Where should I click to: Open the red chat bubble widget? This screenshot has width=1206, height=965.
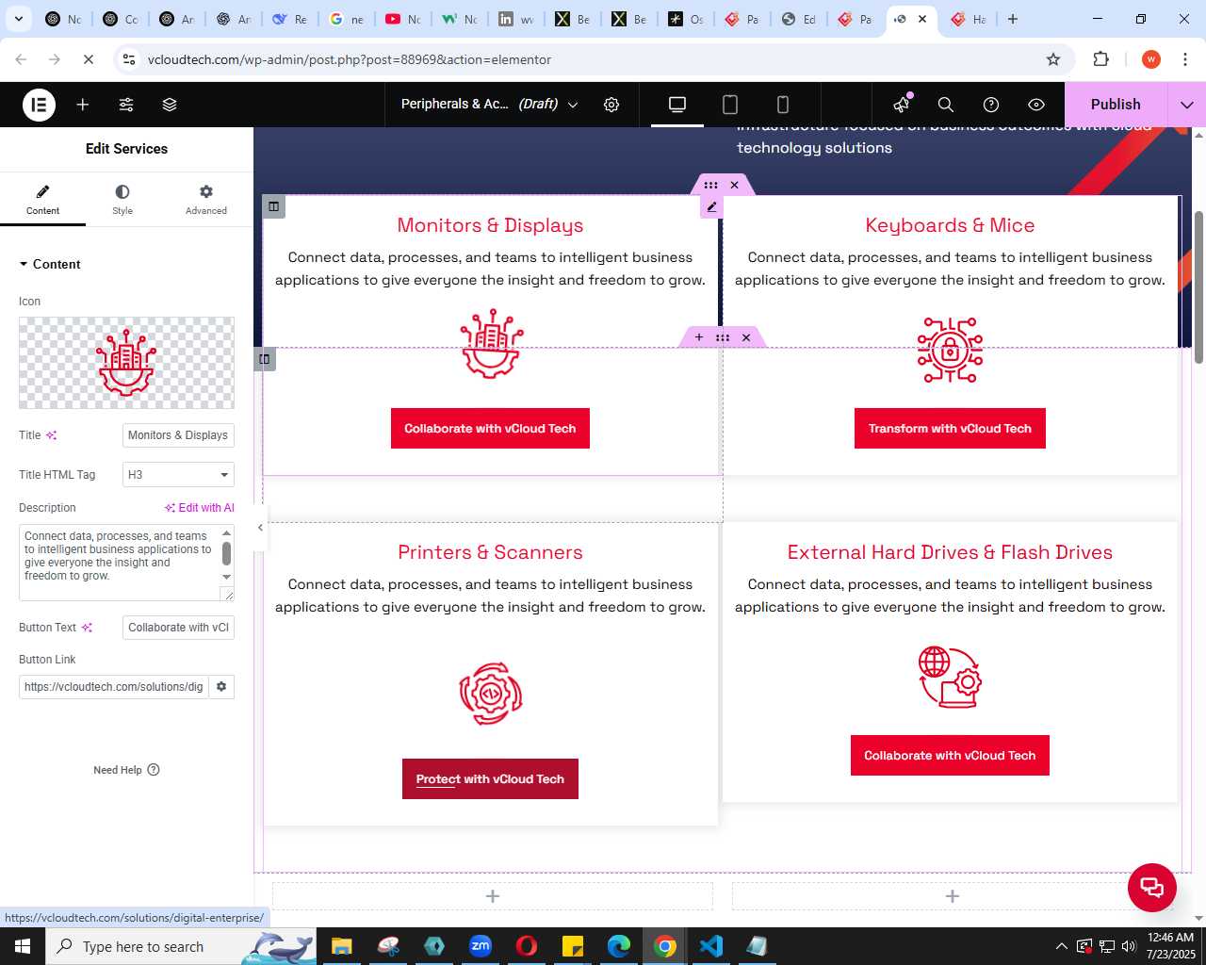coord(1152,888)
